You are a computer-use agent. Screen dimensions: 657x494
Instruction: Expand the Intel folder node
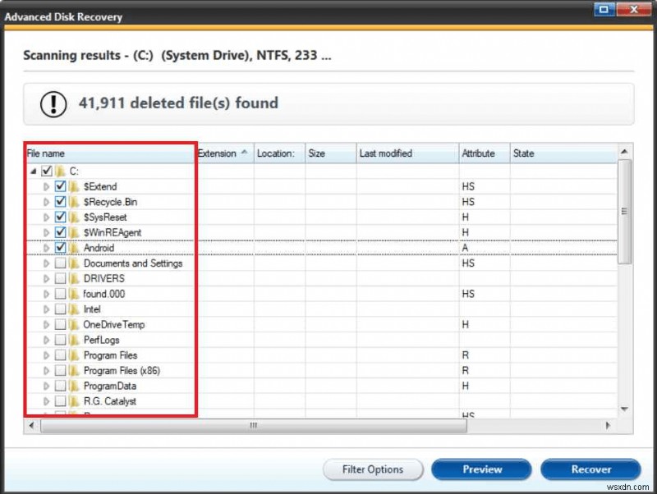pyautogui.click(x=47, y=309)
